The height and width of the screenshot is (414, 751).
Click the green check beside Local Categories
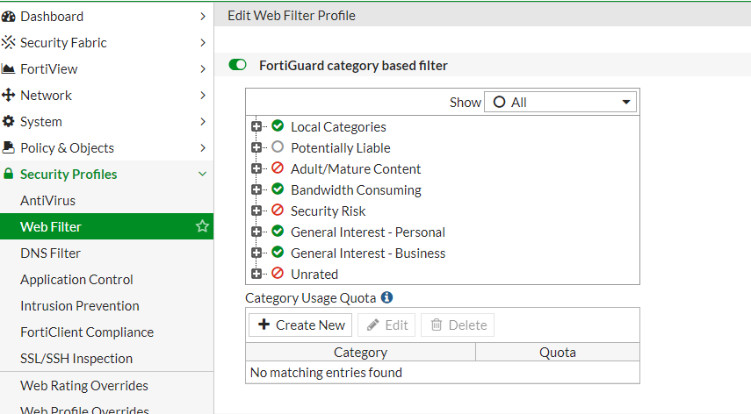(278, 126)
